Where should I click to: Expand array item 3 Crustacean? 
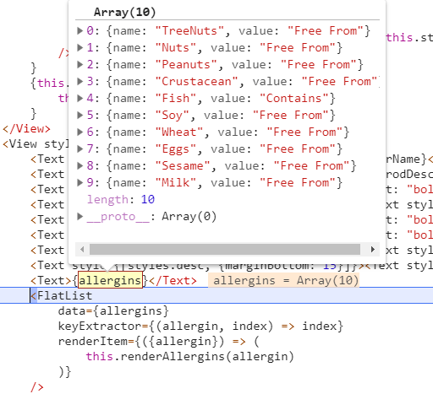80,81
